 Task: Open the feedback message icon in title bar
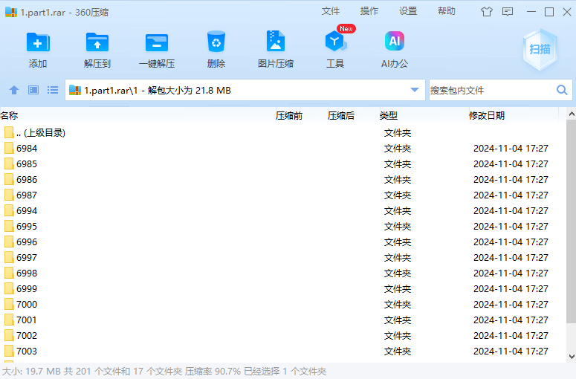(x=508, y=12)
